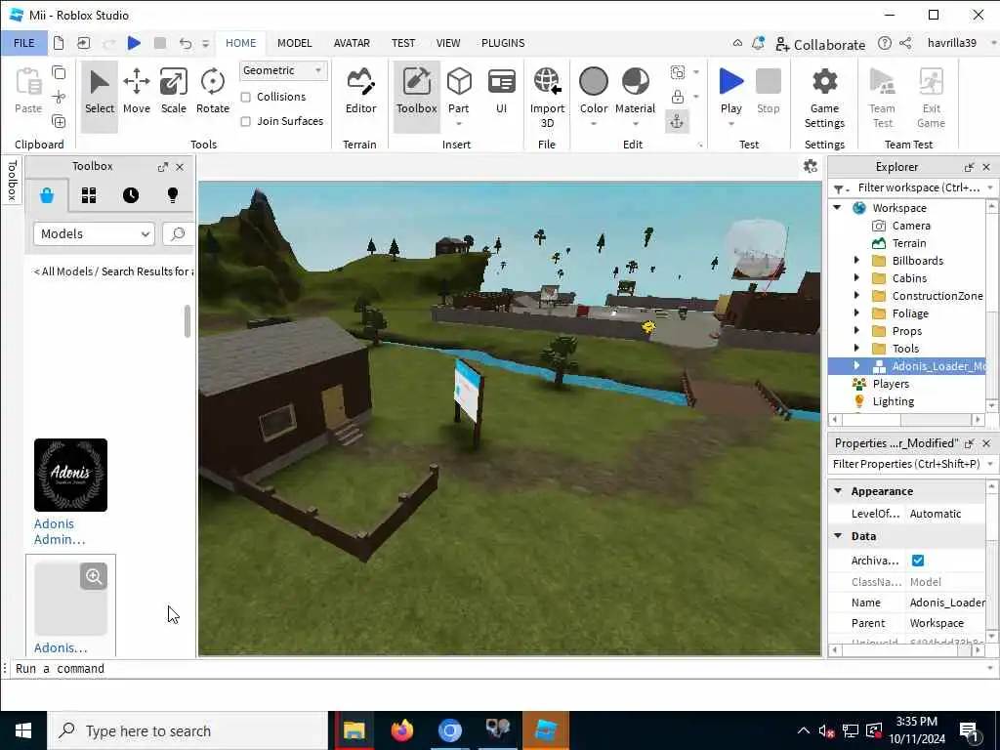The image size is (1000, 750).
Task: Open File Explorer in the taskbar
Action: coord(354,730)
